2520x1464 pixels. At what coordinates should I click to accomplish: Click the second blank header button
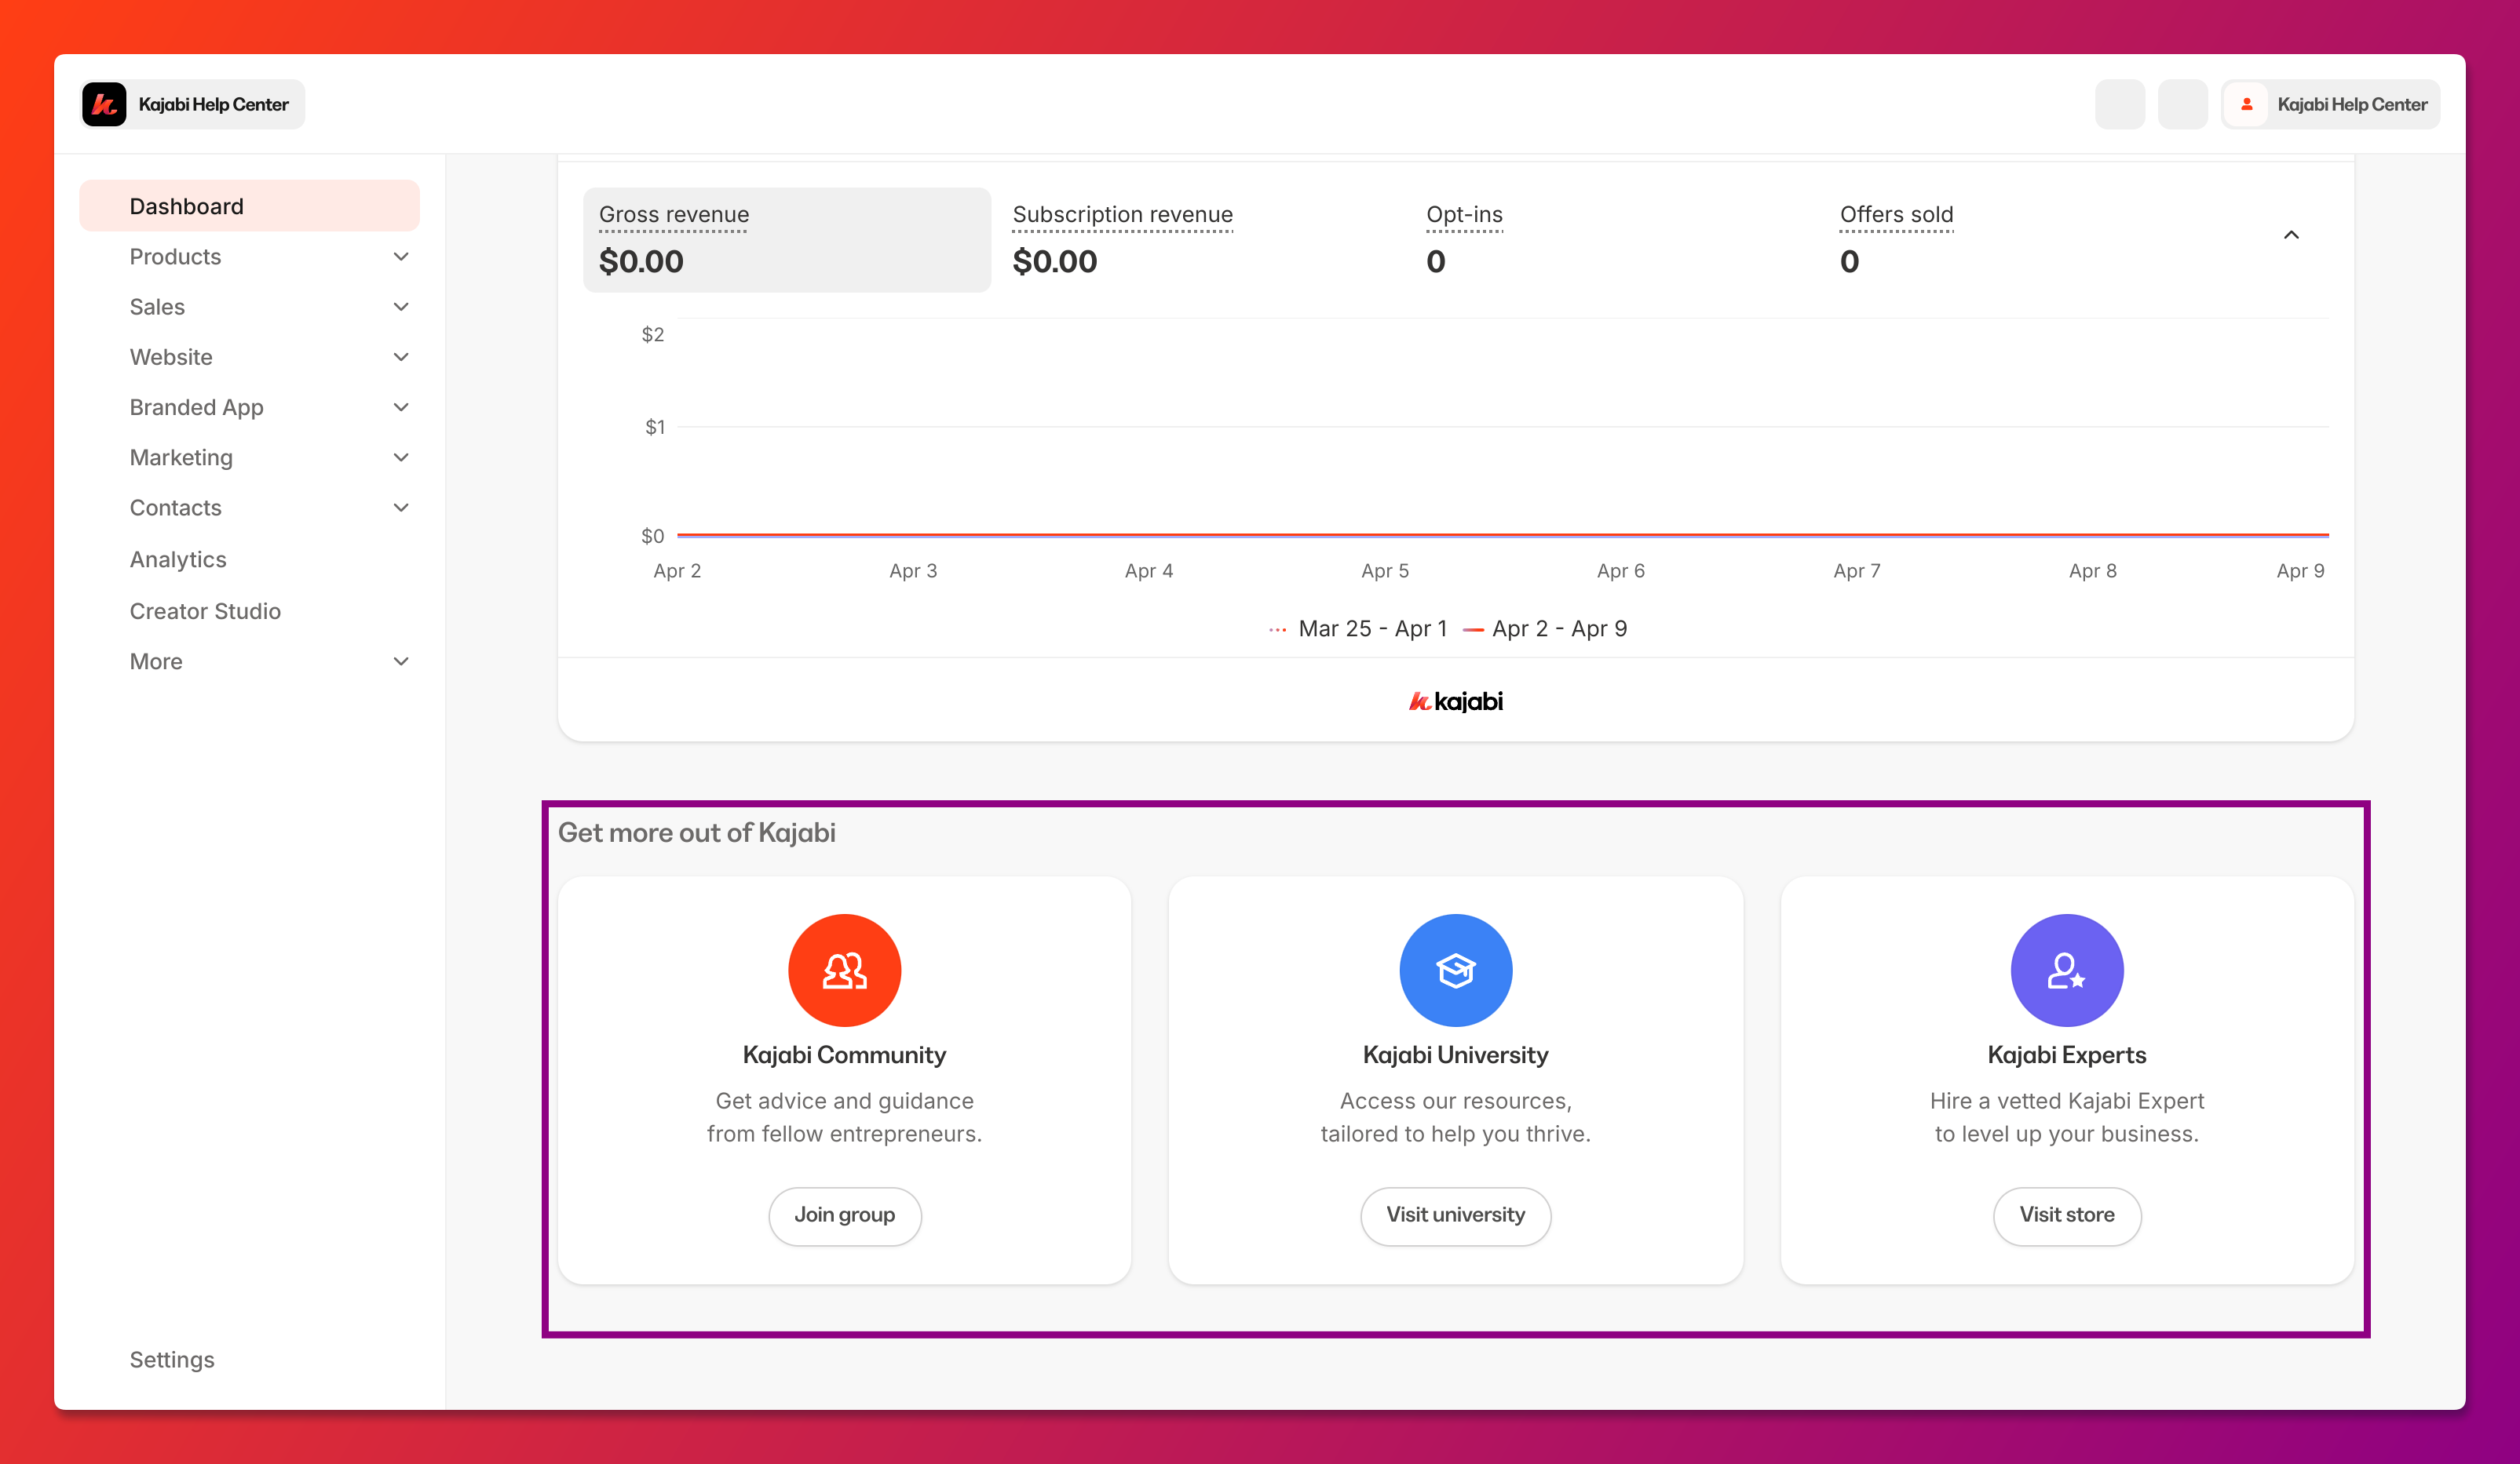pos(2182,104)
